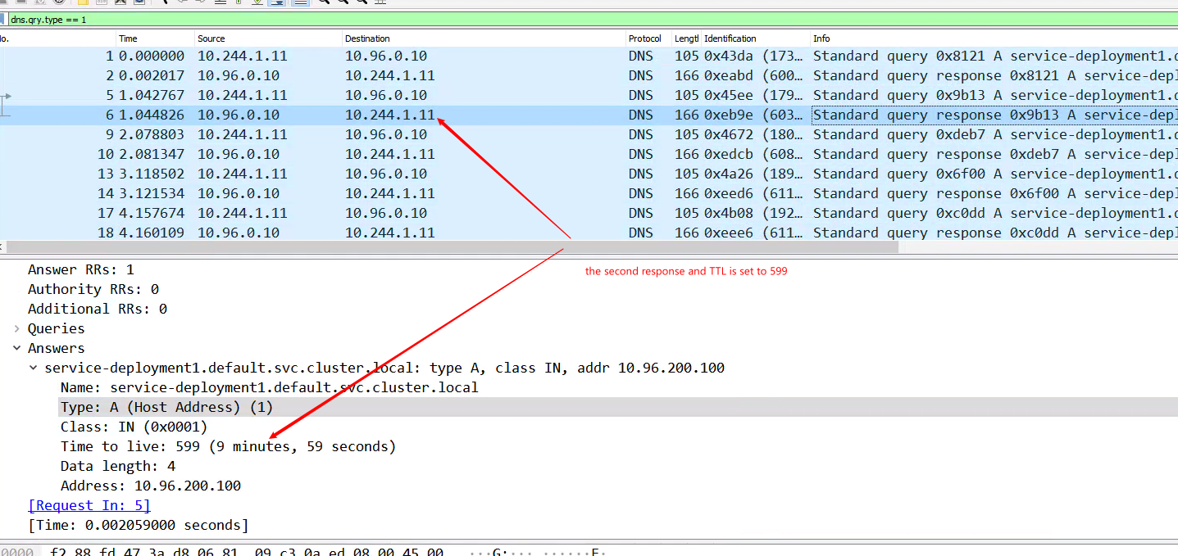Open a capture file with the folder icon
This screenshot has height=556, width=1178.
coord(83,4)
